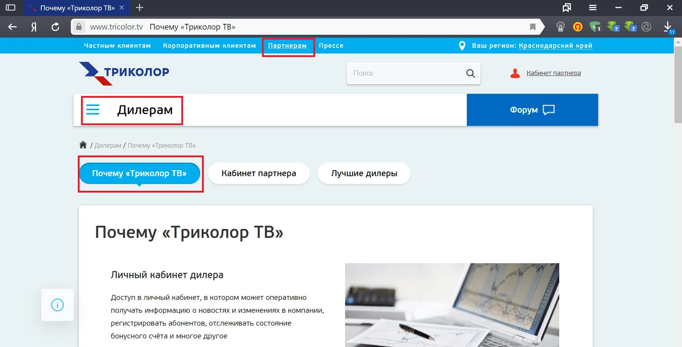Click Дилерам breadcrumb link
The height and width of the screenshot is (347, 682).
click(108, 146)
